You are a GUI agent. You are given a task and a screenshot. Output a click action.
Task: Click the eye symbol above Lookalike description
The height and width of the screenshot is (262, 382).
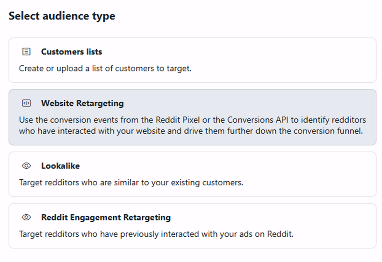pyautogui.click(x=27, y=166)
